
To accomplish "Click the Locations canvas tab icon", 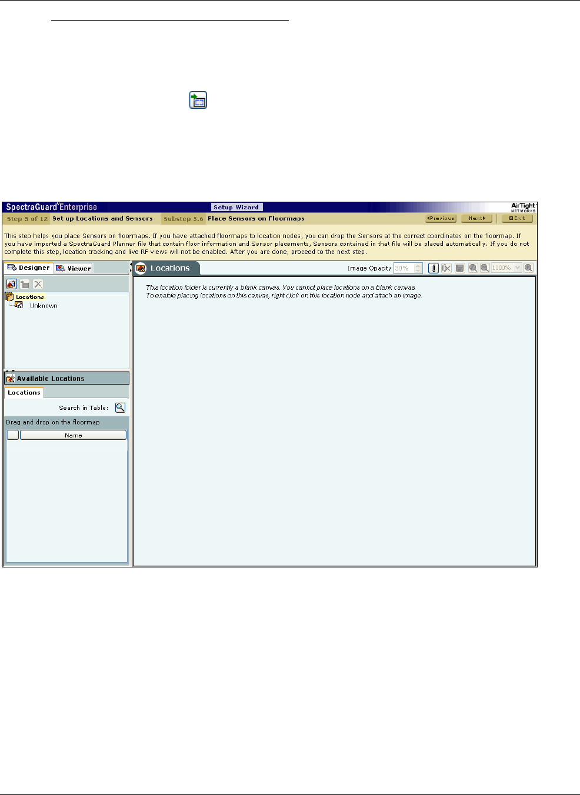I will [141, 268].
